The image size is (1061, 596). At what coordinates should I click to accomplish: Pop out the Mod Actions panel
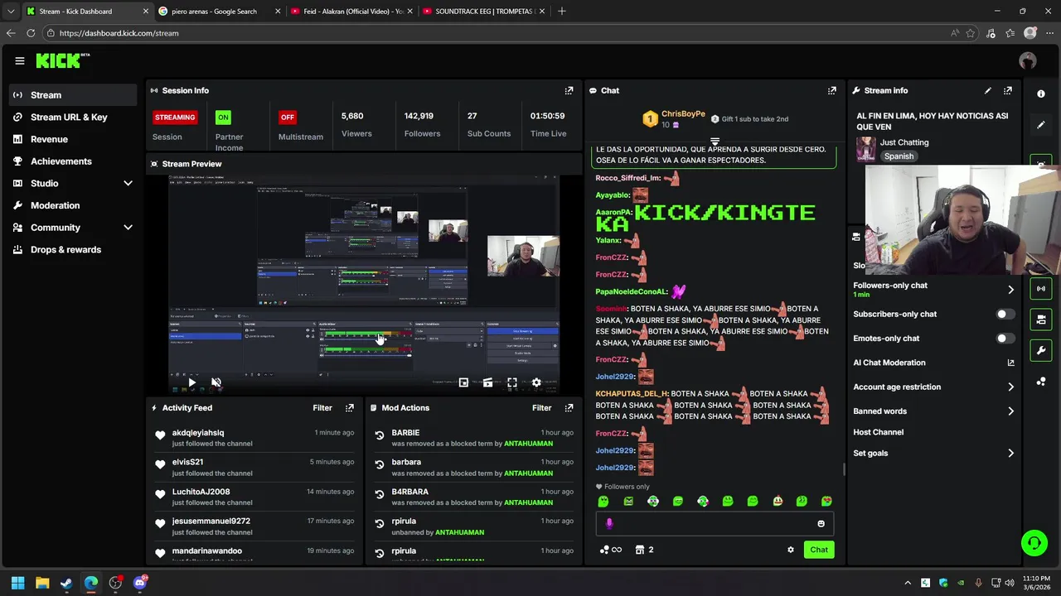pos(569,407)
